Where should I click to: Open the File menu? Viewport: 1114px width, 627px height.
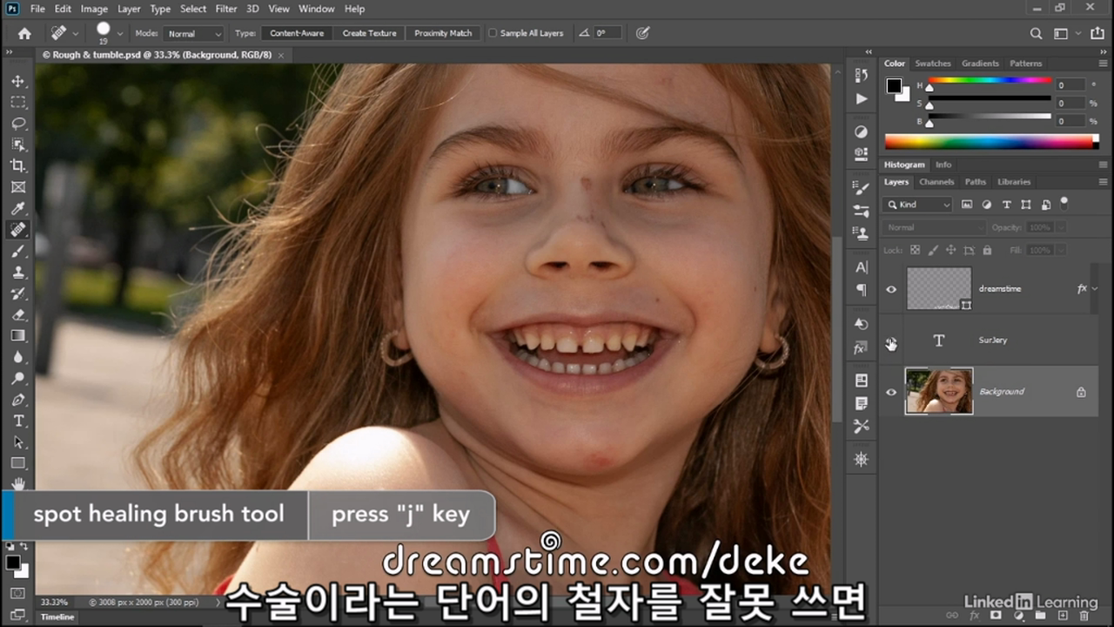[37, 9]
